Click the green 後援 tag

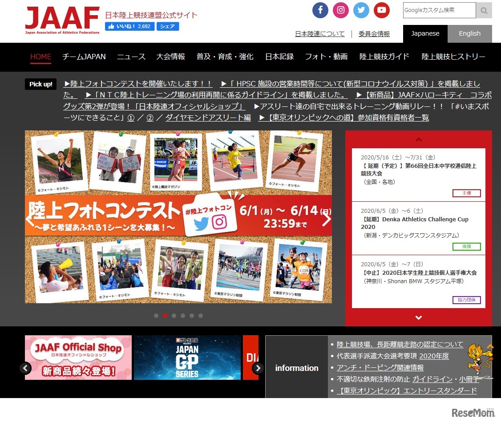[x=466, y=247]
